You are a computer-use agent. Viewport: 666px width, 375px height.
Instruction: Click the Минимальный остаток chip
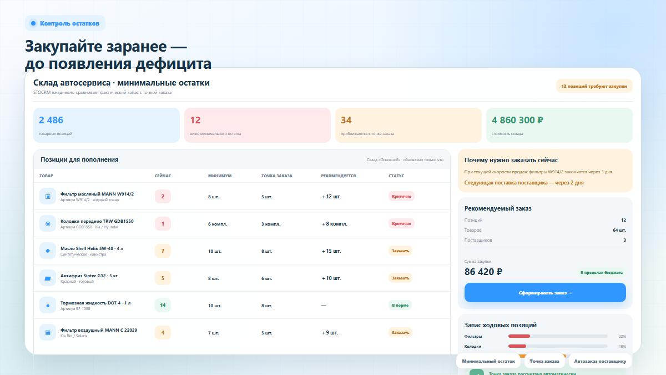(488, 361)
